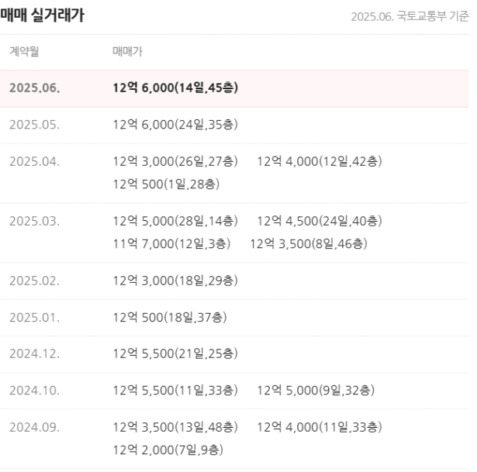The image size is (477, 472).
Task: Open the 12억 3,500(13일,48층) September transaction
Action: (175, 427)
